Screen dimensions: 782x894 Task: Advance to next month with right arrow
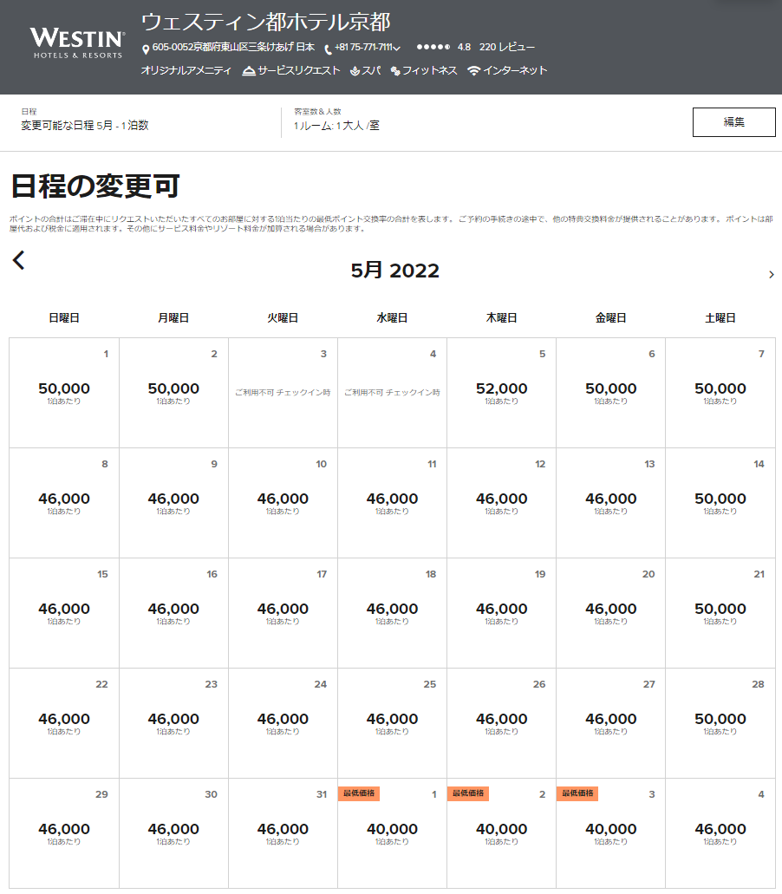point(771,274)
